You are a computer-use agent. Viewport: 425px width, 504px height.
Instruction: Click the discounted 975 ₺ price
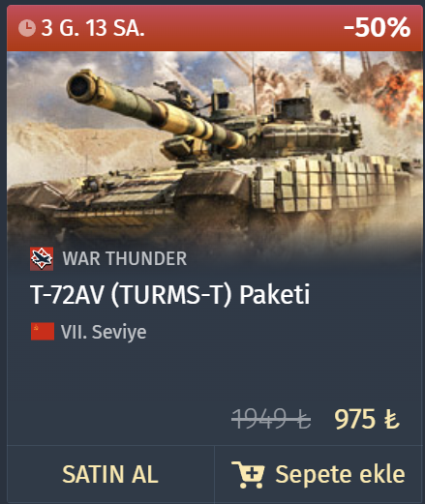(367, 419)
